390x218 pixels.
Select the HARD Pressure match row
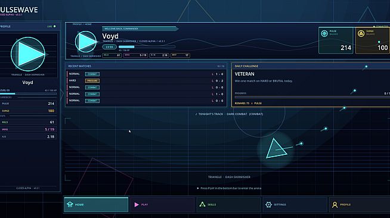pos(146,80)
